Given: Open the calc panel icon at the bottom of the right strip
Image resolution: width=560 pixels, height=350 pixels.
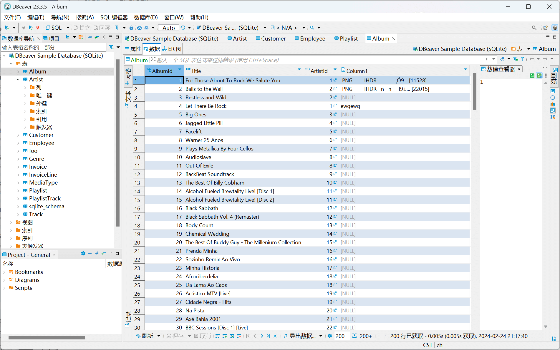Looking at the screenshot, I should coord(553,117).
